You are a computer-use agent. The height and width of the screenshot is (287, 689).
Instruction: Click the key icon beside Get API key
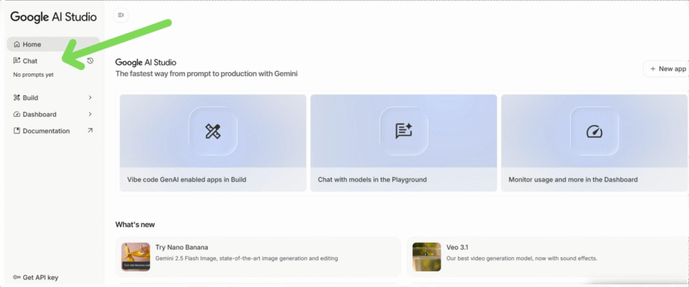(x=17, y=278)
